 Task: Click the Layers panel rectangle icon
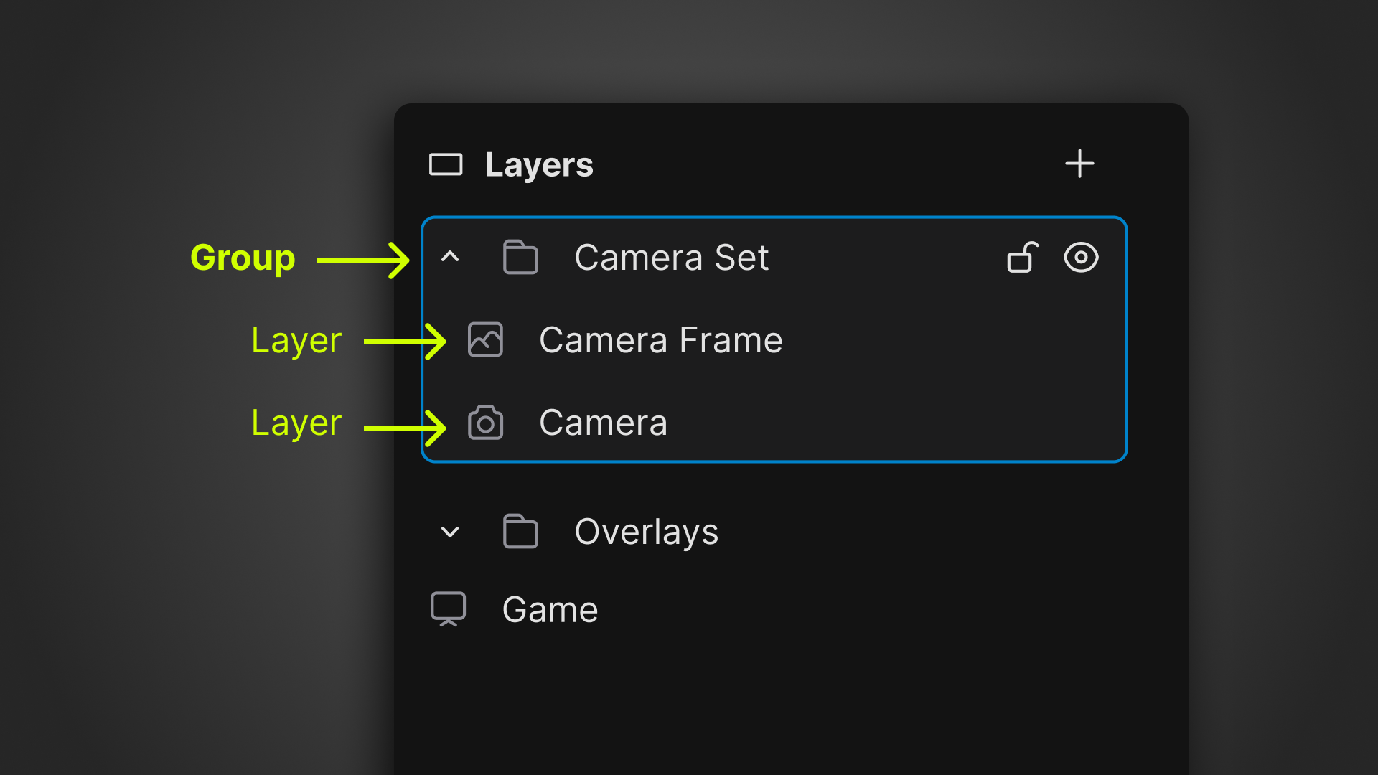(446, 164)
